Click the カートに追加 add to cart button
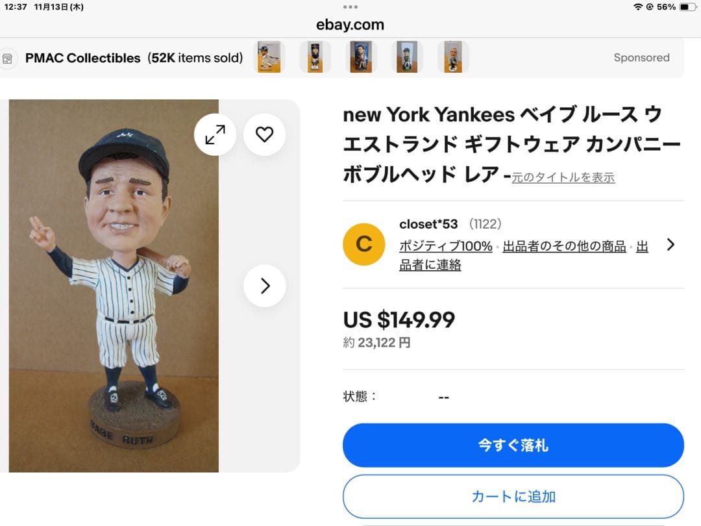This screenshot has height=526, width=701. click(513, 497)
